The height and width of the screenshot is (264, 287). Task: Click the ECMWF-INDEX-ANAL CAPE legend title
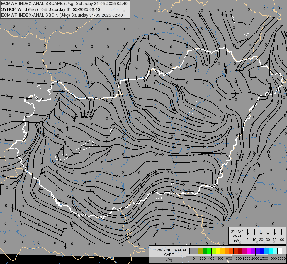pyautogui.click(x=169, y=253)
